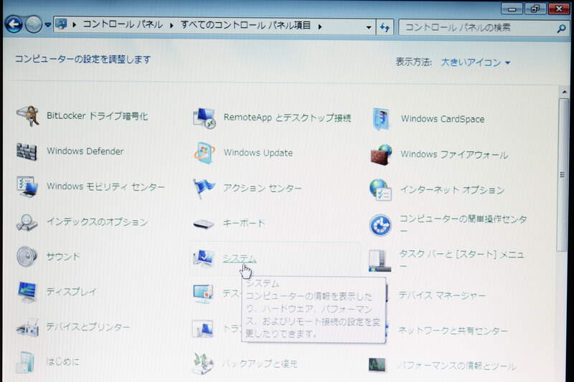Open the Windows モビリティ センター icon
This screenshot has width=574, height=382.
tap(27, 186)
